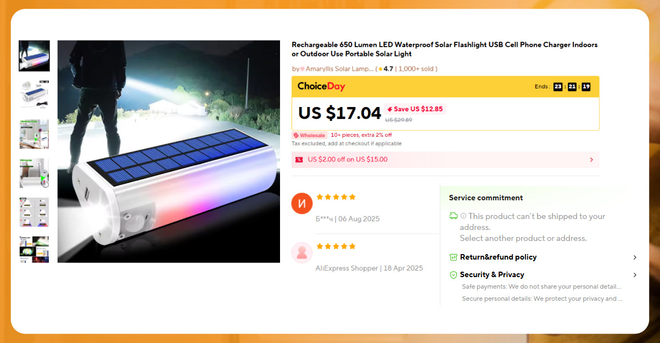Select the second product thumbnail with box
Screen dimensions: 660x343
[34, 94]
